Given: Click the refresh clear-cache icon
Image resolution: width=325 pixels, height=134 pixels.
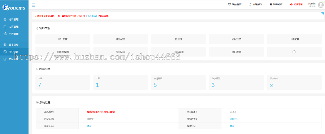Looking at the screenshot, I should coord(250,4).
